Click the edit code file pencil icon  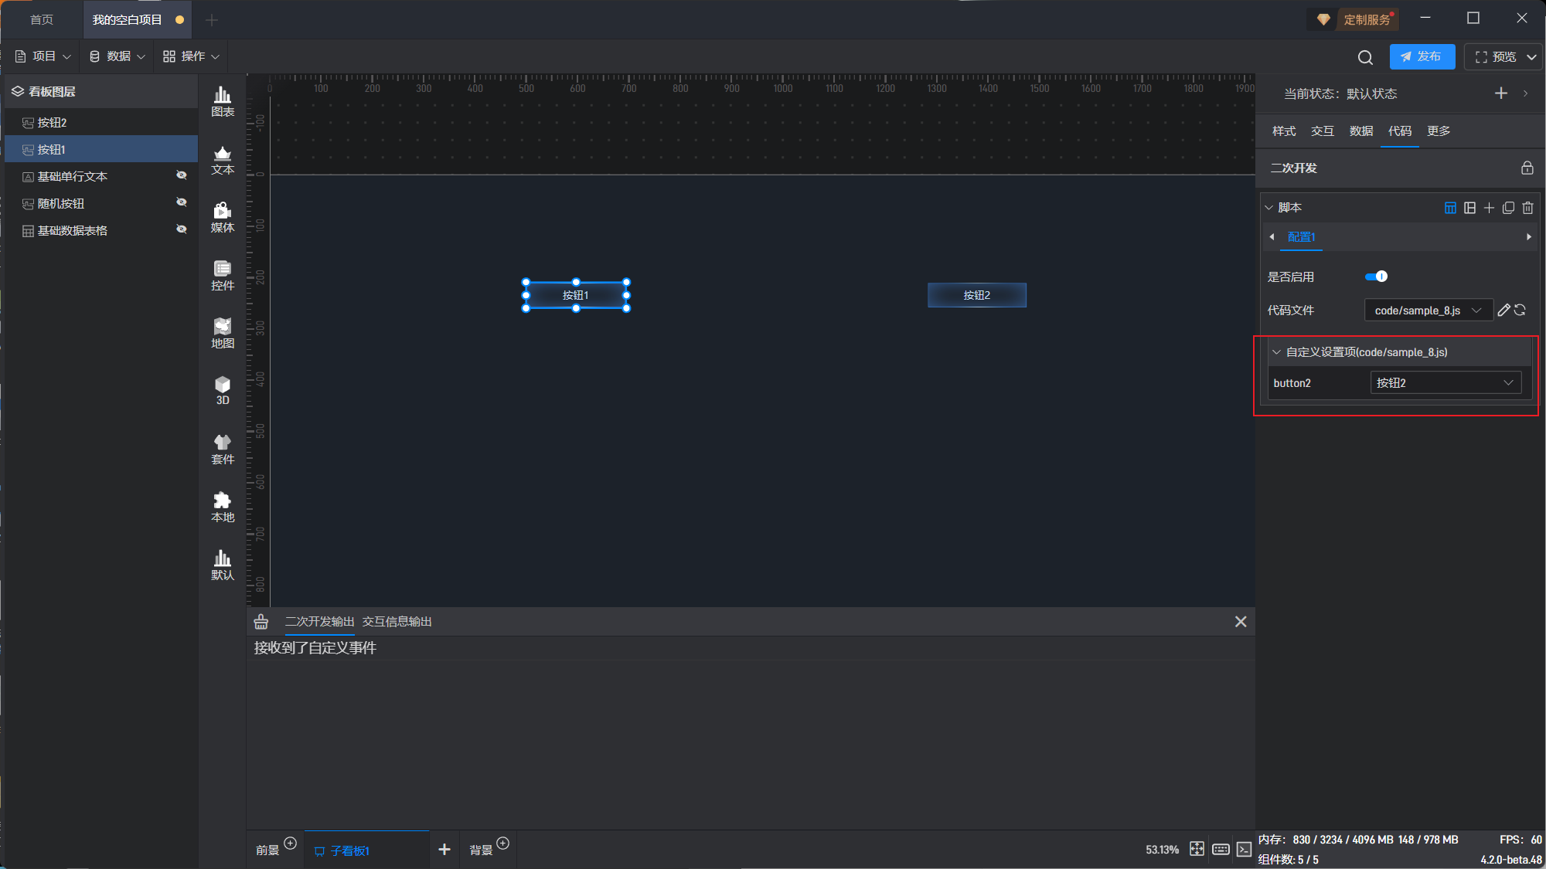point(1503,311)
